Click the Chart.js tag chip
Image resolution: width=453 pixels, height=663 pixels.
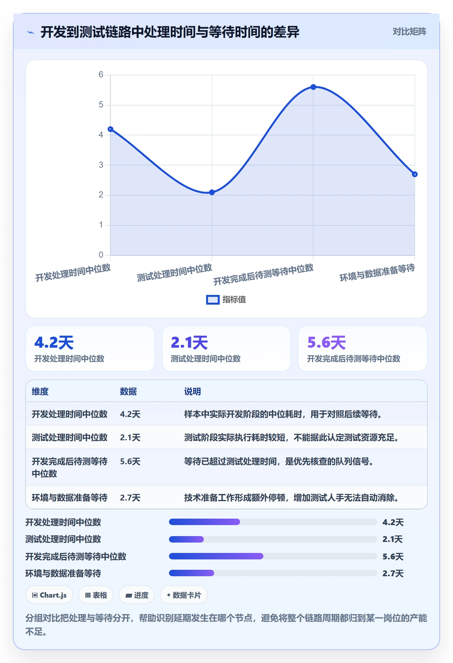coord(49,595)
